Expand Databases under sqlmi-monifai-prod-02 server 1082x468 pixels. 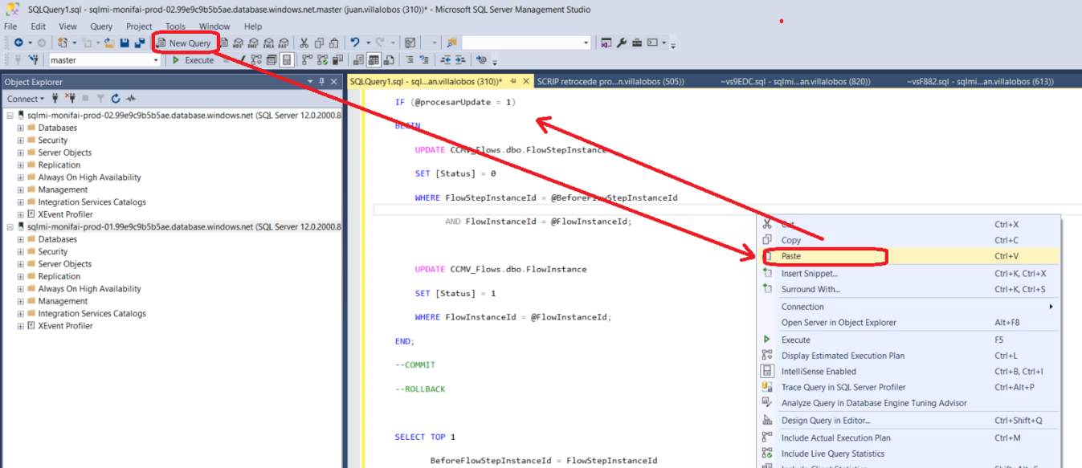point(20,128)
